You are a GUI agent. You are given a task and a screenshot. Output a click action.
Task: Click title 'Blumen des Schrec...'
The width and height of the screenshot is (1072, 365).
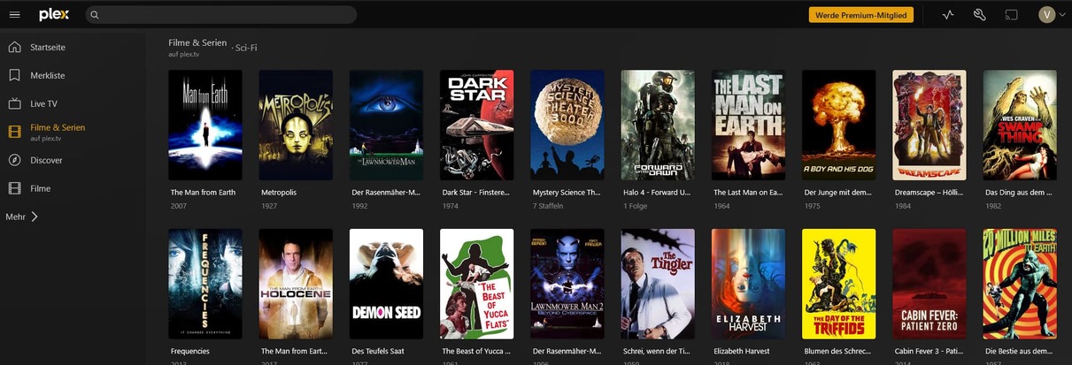[838, 351]
